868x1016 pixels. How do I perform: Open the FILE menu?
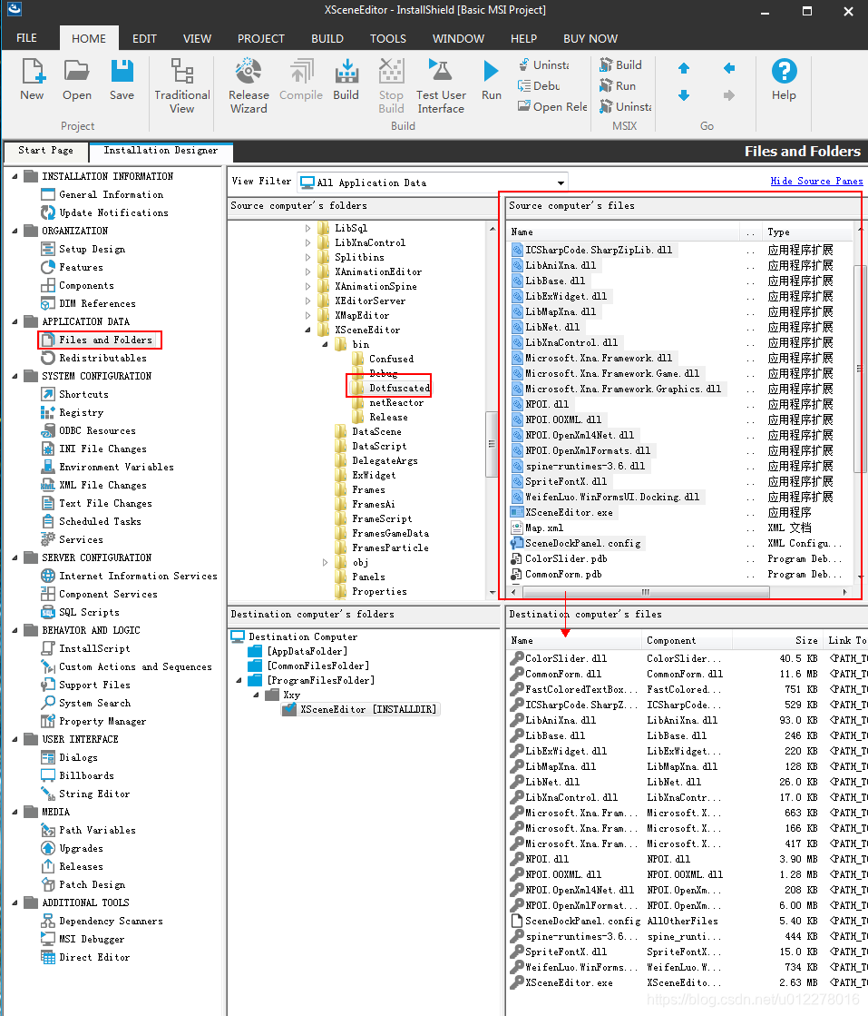pyautogui.click(x=26, y=38)
